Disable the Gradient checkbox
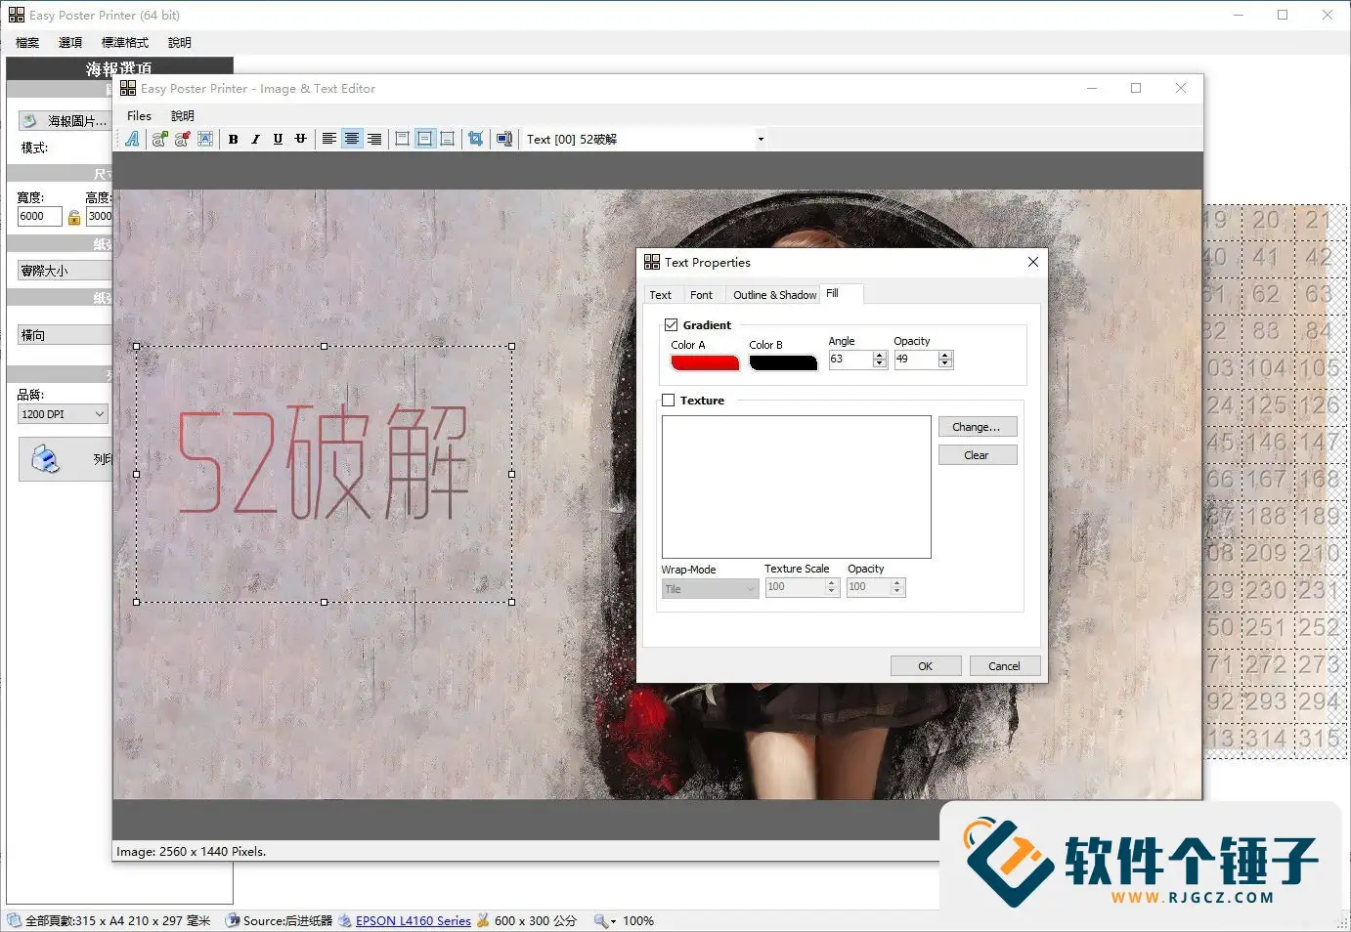 [x=671, y=324]
